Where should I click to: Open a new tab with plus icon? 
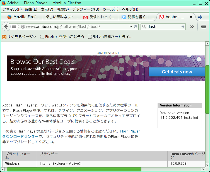coord(200,17)
